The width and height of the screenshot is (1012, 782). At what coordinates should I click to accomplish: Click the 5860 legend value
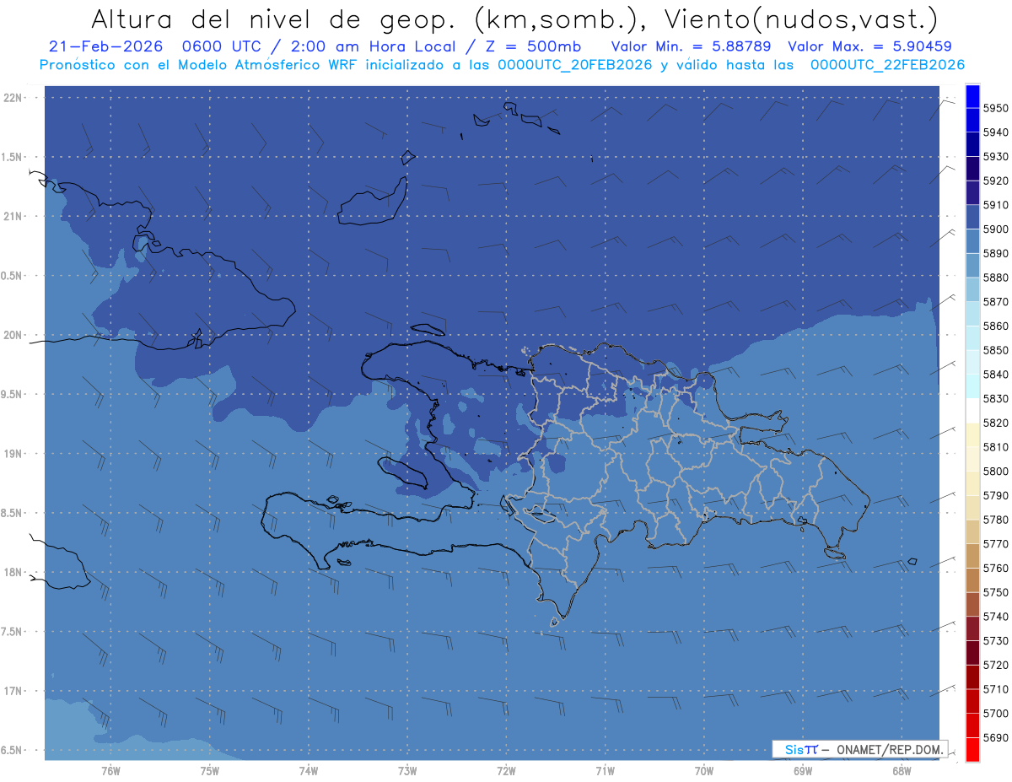pos(995,326)
